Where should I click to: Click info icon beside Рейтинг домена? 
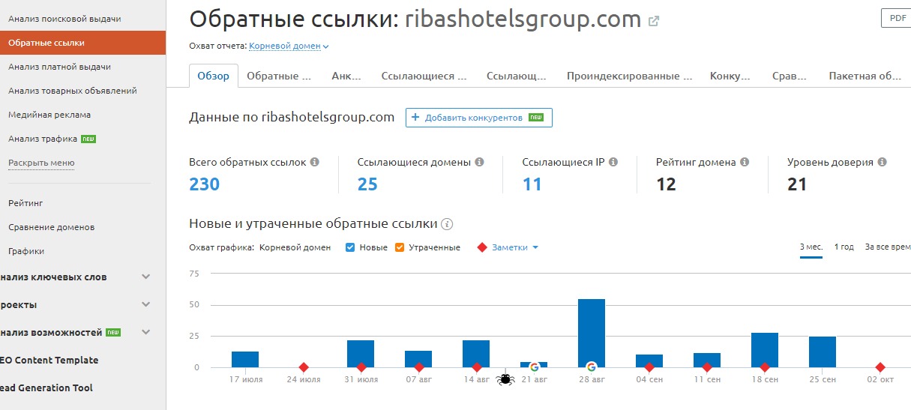[745, 162]
